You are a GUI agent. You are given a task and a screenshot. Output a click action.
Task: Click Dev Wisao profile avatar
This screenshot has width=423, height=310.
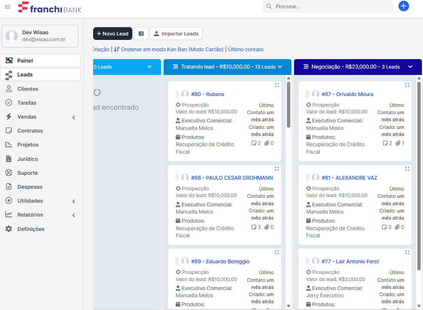[12, 36]
